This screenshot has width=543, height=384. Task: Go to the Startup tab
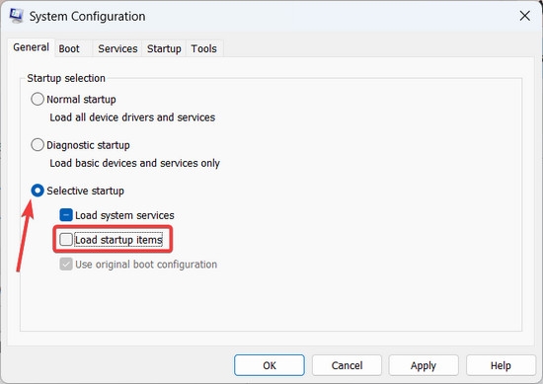click(x=164, y=48)
